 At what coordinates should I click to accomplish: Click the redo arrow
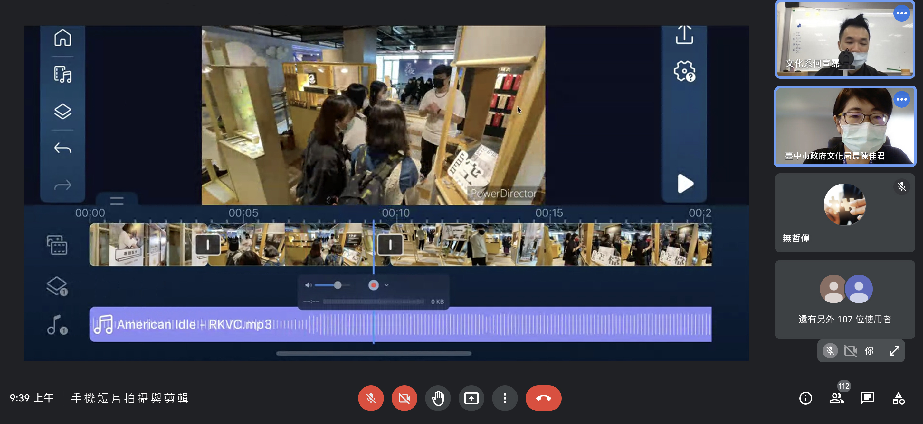point(63,185)
